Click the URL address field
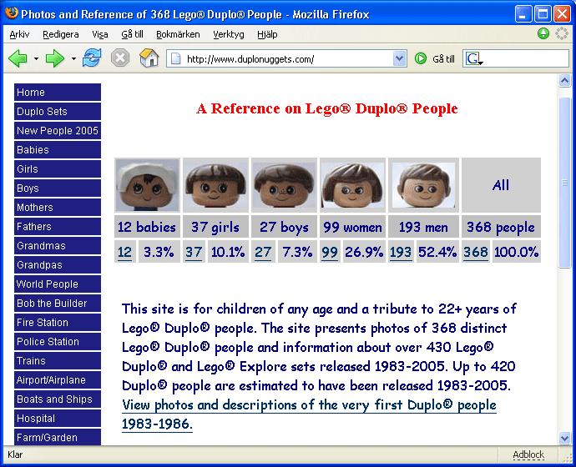This screenshot has width=576, height=467. [286, 59]
